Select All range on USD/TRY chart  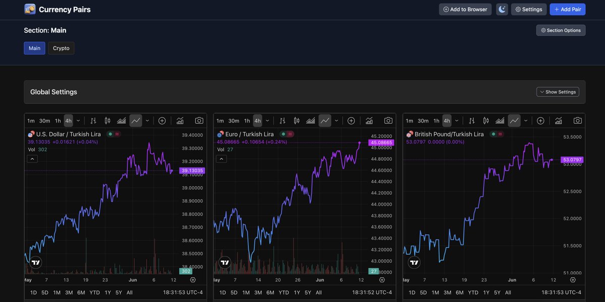[x=130, y=292]
